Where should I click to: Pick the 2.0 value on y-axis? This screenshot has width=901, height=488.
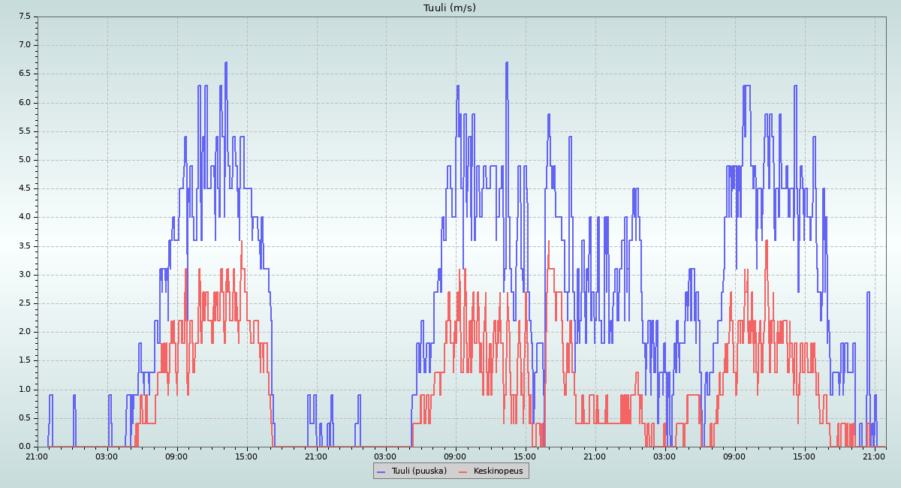(24, 332)
